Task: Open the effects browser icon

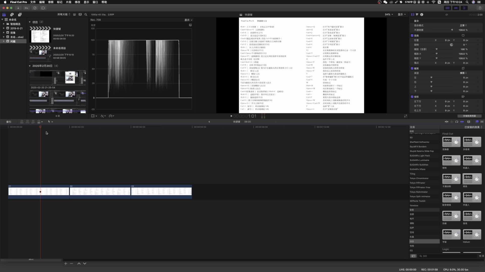Action: pos(477,122)
